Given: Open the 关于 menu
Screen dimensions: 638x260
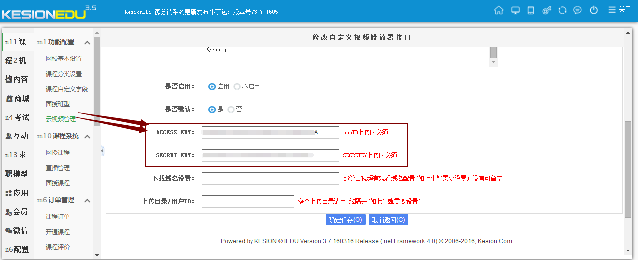Looking at the screenshot, I should (x=620, y=10).
